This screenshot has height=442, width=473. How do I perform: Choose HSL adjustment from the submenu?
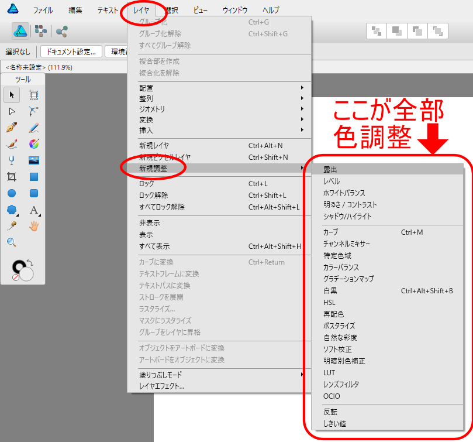329,303
